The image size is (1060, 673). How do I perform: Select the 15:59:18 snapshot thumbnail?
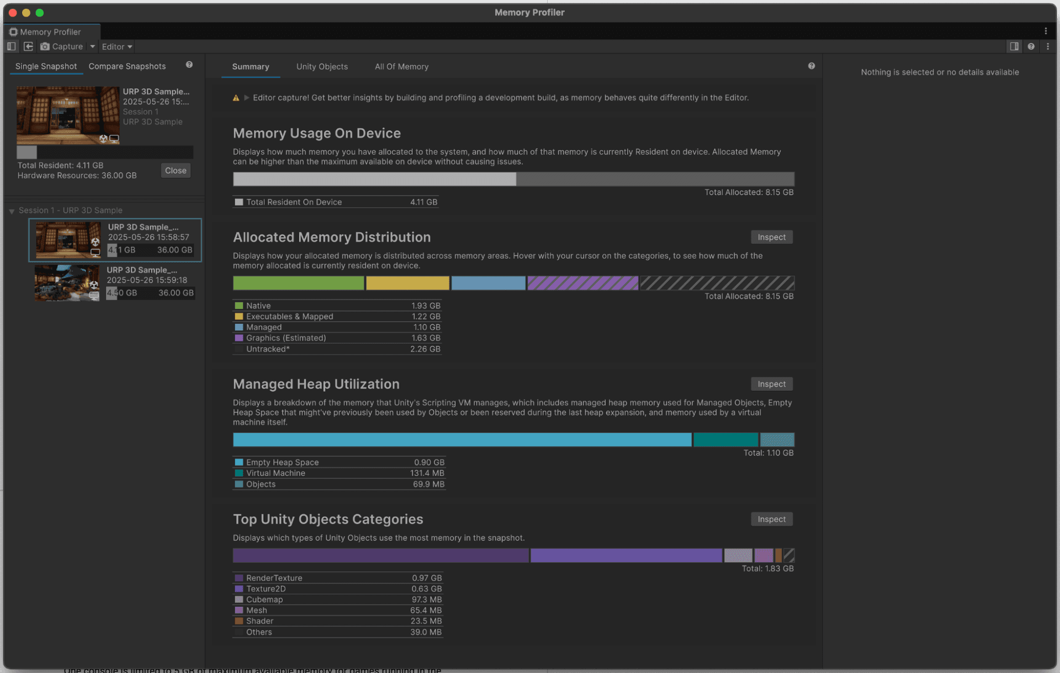click(66, 283)
